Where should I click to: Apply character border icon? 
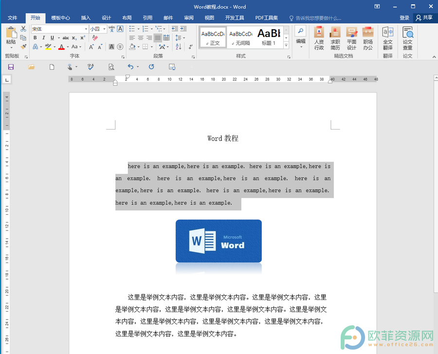[x=120, y=29]
